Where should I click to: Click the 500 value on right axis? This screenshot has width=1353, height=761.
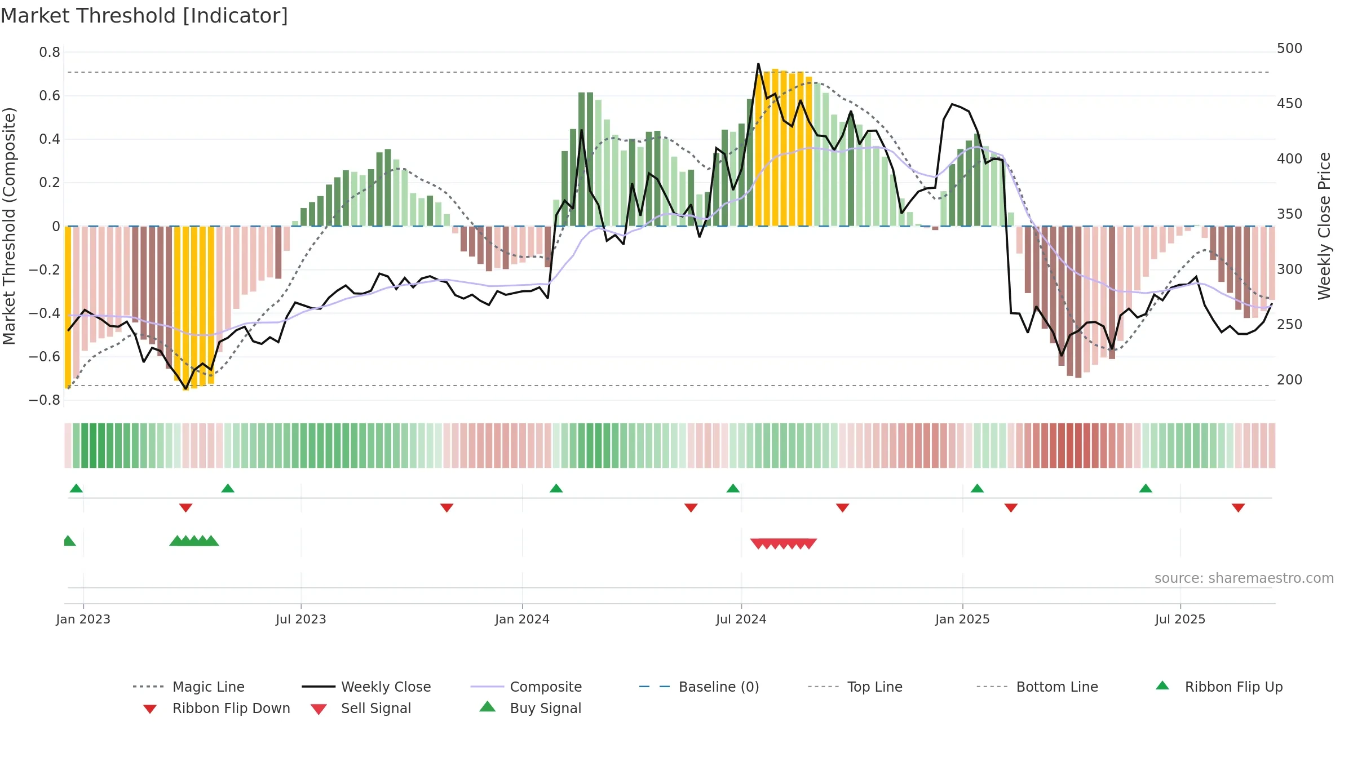click(x=1290, y=48)
